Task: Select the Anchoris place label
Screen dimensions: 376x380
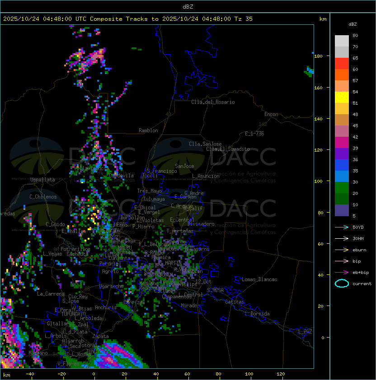Action: tap(106, 307)
